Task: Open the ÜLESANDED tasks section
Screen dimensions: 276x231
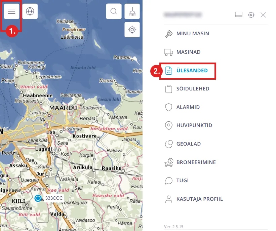Action: point(192,71)
